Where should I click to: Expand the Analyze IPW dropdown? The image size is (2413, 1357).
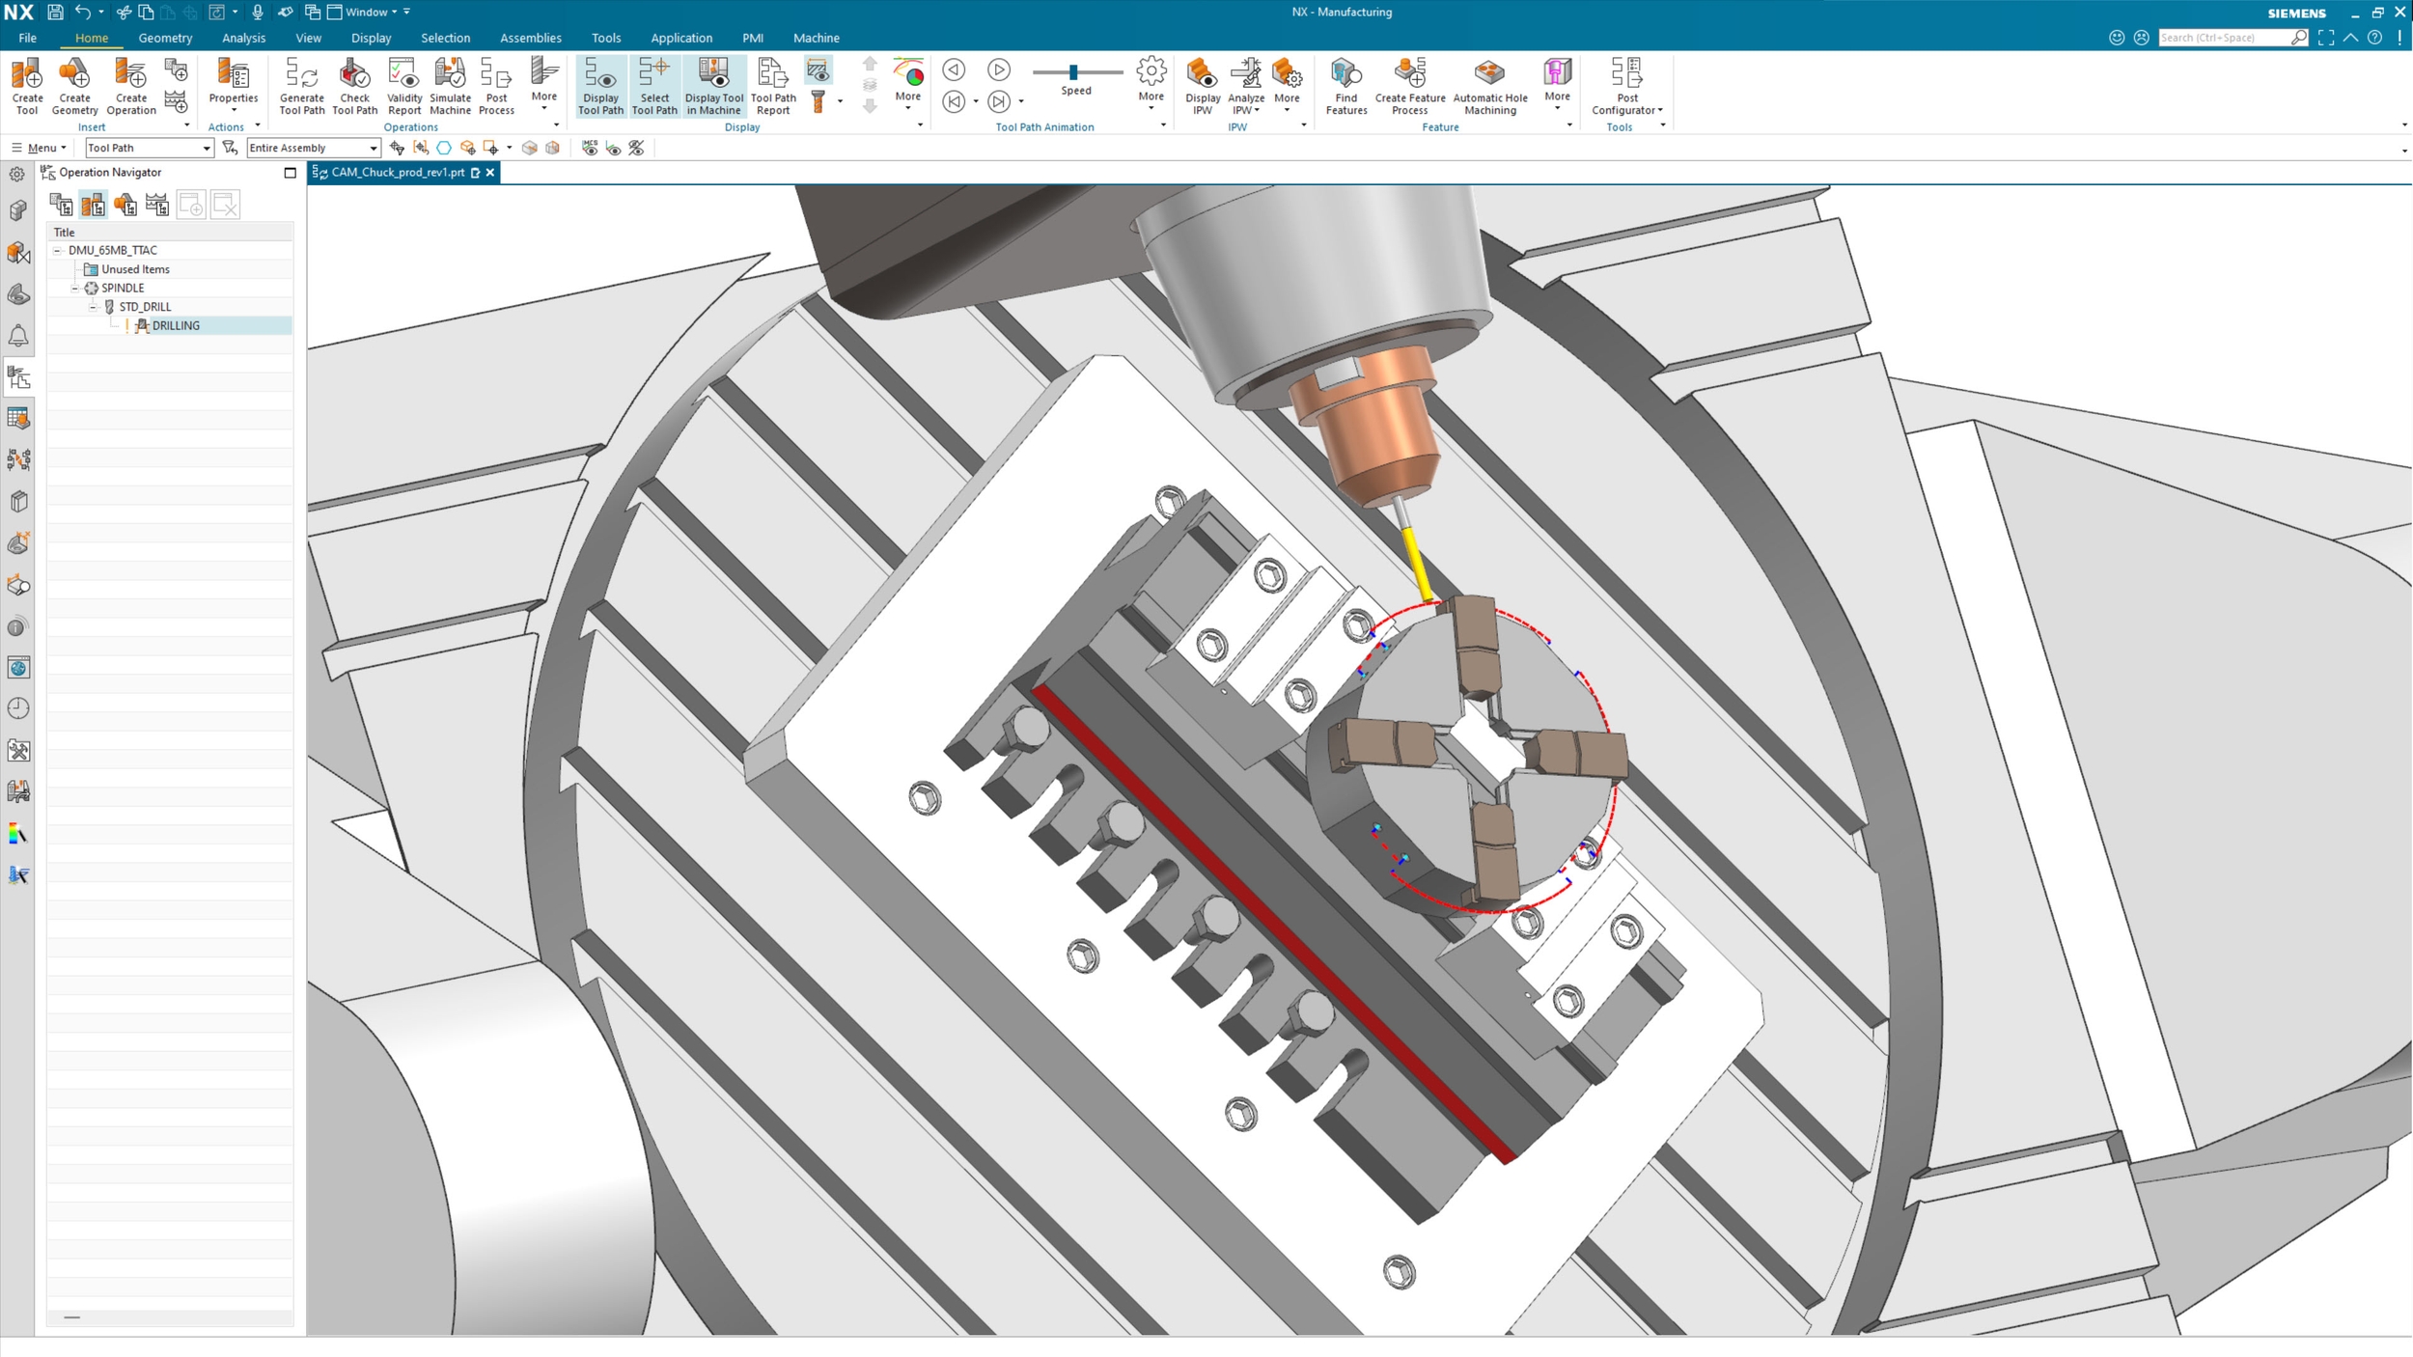tap(1246, 104)
